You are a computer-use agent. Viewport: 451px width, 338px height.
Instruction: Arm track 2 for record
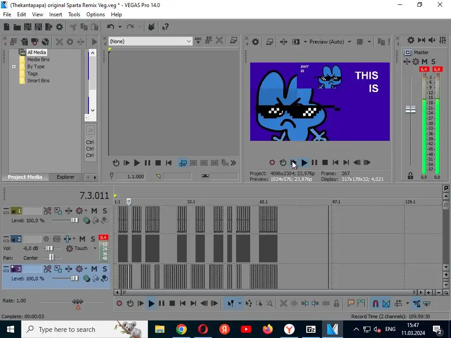click(x=46, y=239)
